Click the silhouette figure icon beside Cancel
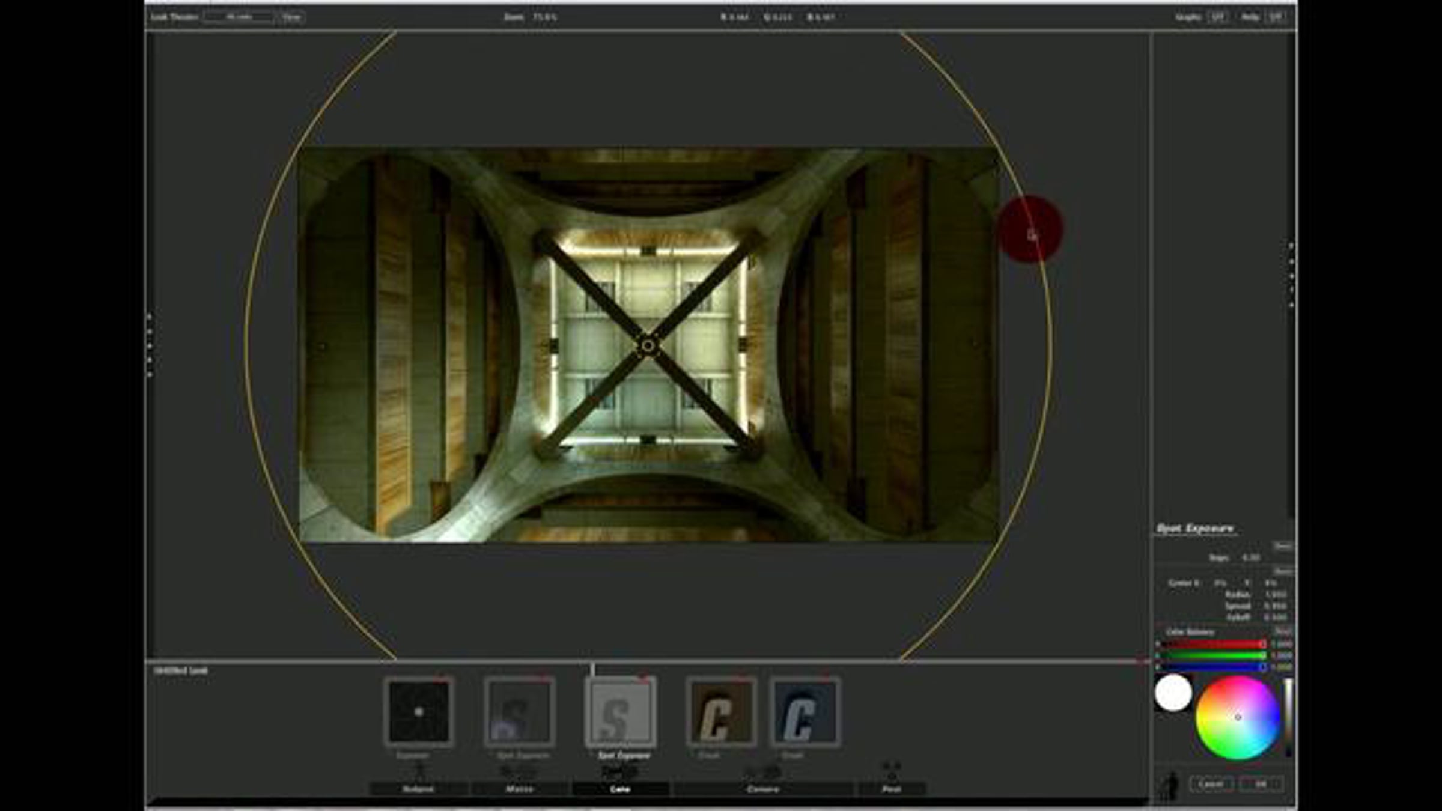The image size is (1442, 811). [1169, 786]
